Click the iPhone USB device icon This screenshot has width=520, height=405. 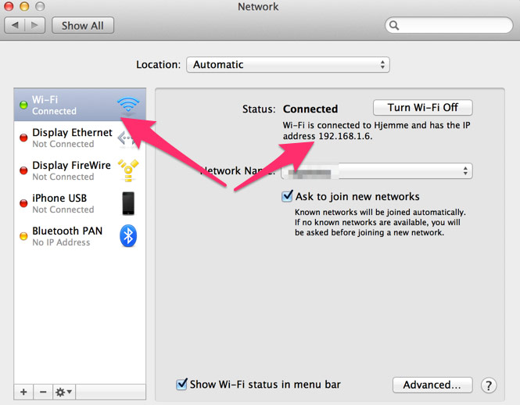point(128,203)
